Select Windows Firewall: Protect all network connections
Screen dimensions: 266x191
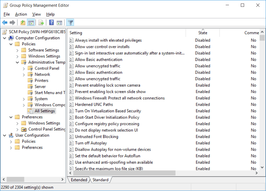pyautogui.click(x=120, y=98)
